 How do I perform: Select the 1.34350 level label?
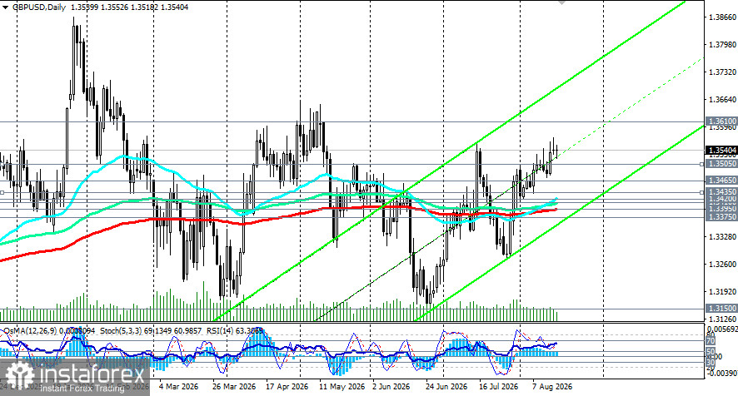coord(721,192)
